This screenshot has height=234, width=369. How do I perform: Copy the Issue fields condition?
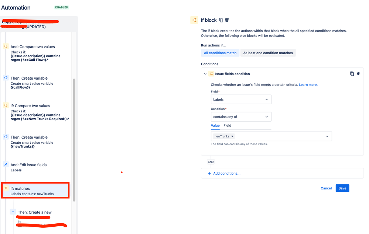352,74
